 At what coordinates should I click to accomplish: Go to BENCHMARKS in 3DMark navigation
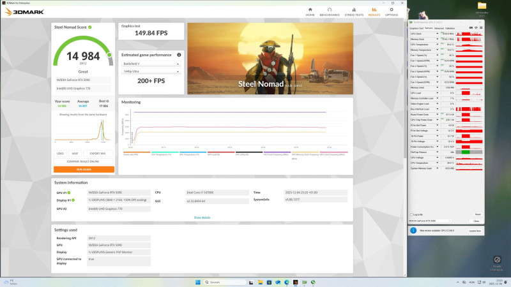pos(330,12)
